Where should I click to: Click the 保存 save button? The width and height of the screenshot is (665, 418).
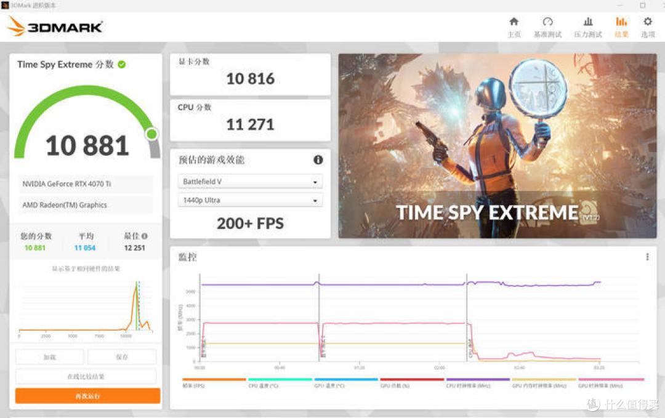click(x=122, y=357)
